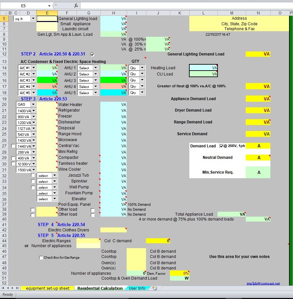Open the User Info sheet tab
Viewport: 293px width, 299px height.
(137, 288)
